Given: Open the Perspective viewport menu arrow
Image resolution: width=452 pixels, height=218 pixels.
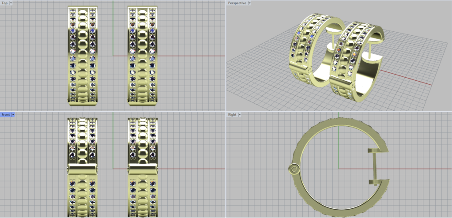Looking at the screenshot, I should 249,3.
